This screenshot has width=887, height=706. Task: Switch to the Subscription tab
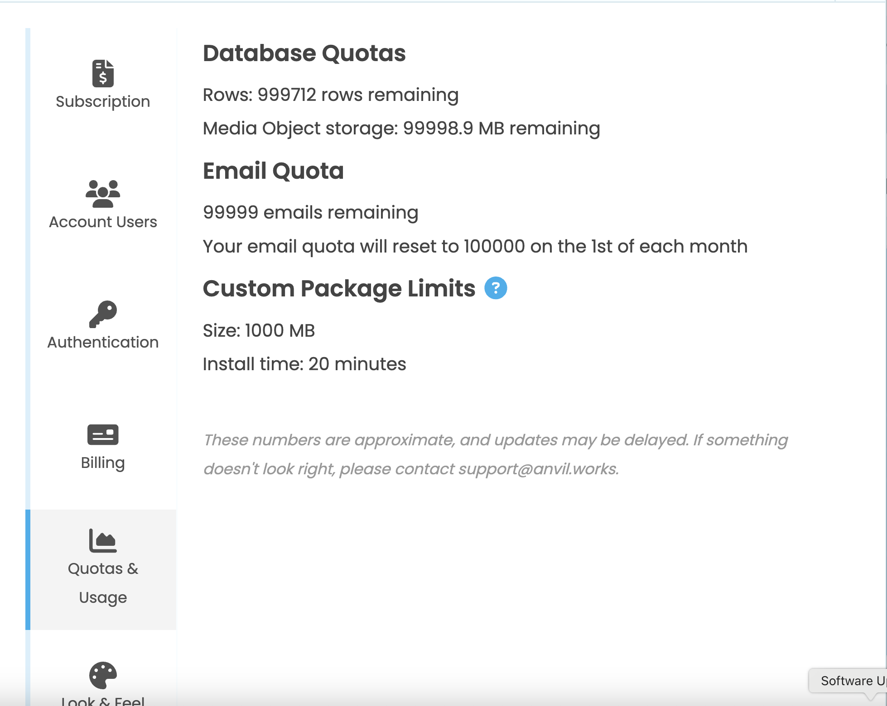(102, 101)
